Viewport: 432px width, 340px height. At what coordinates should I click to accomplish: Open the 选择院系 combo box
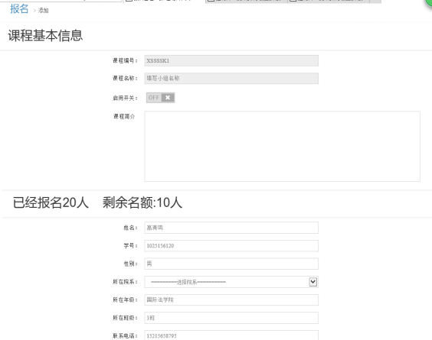231,282
